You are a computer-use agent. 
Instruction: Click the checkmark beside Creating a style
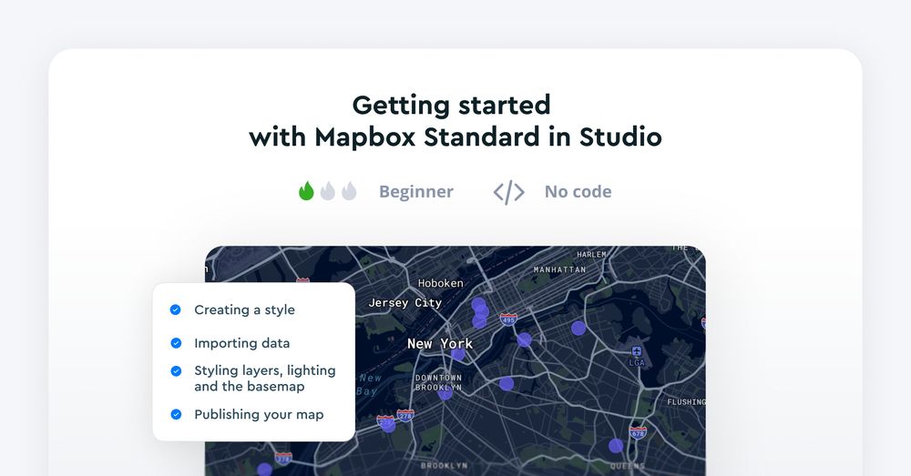(x=176, y=310)
